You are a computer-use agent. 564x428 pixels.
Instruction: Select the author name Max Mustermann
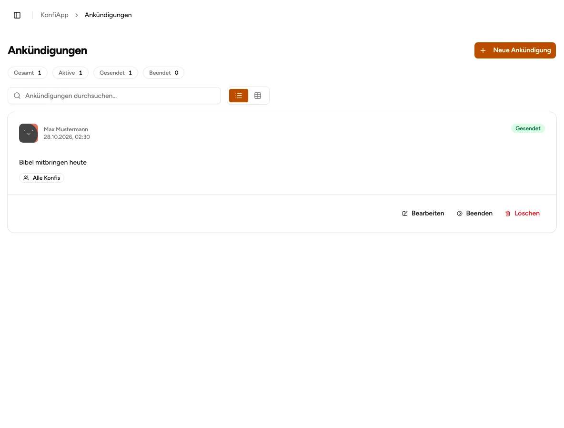66,129
